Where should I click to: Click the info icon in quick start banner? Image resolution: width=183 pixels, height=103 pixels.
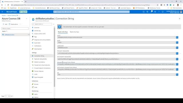coord(59,27)
